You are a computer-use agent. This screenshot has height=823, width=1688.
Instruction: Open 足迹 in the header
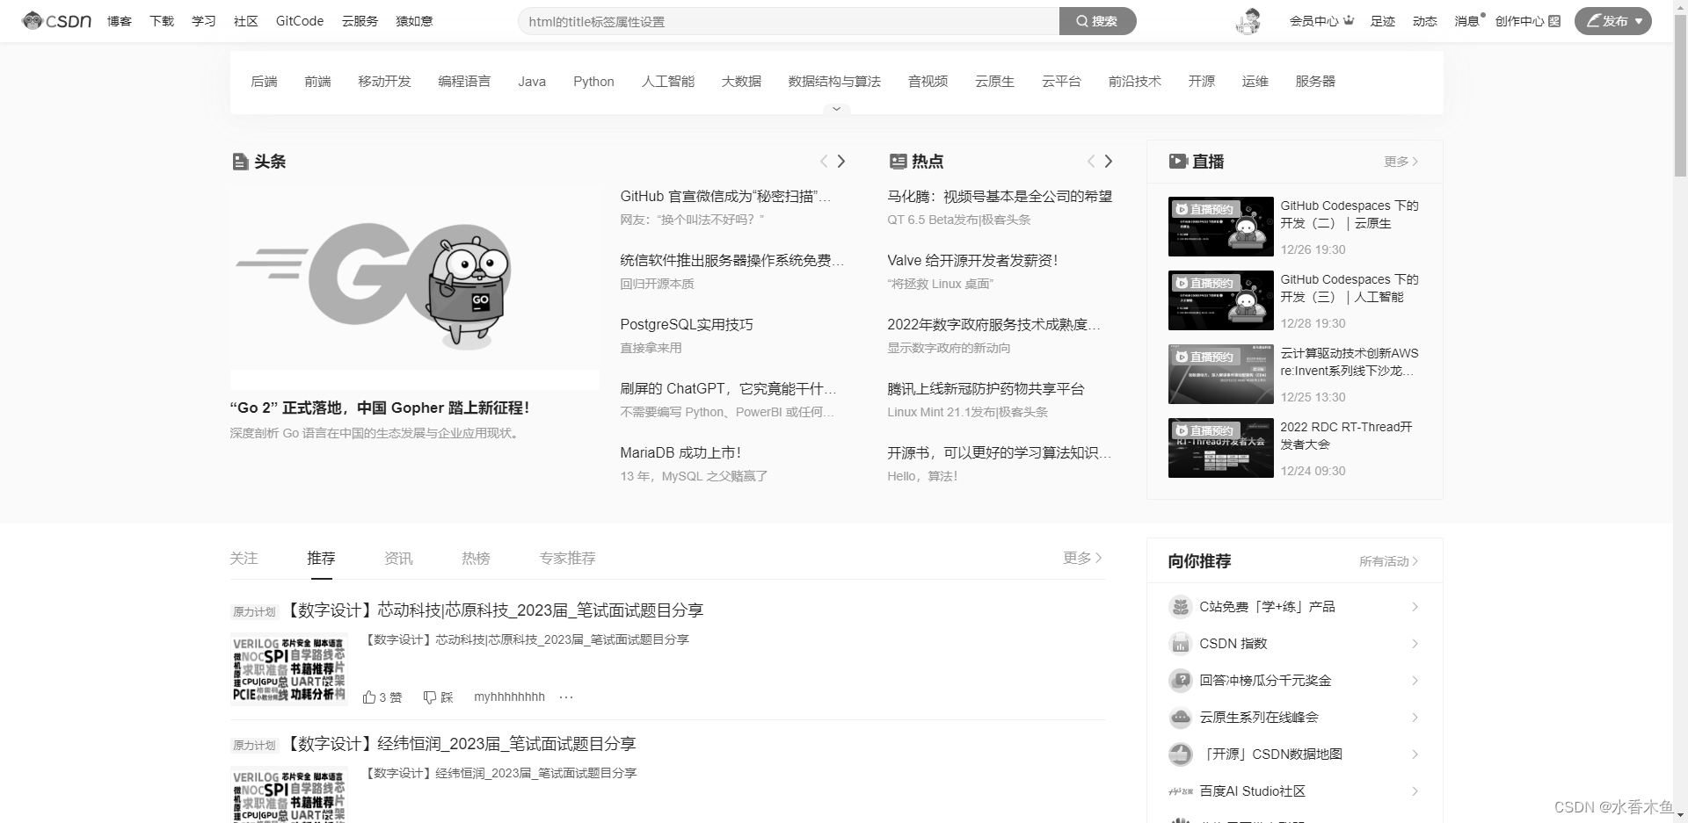click(1383, 21)
